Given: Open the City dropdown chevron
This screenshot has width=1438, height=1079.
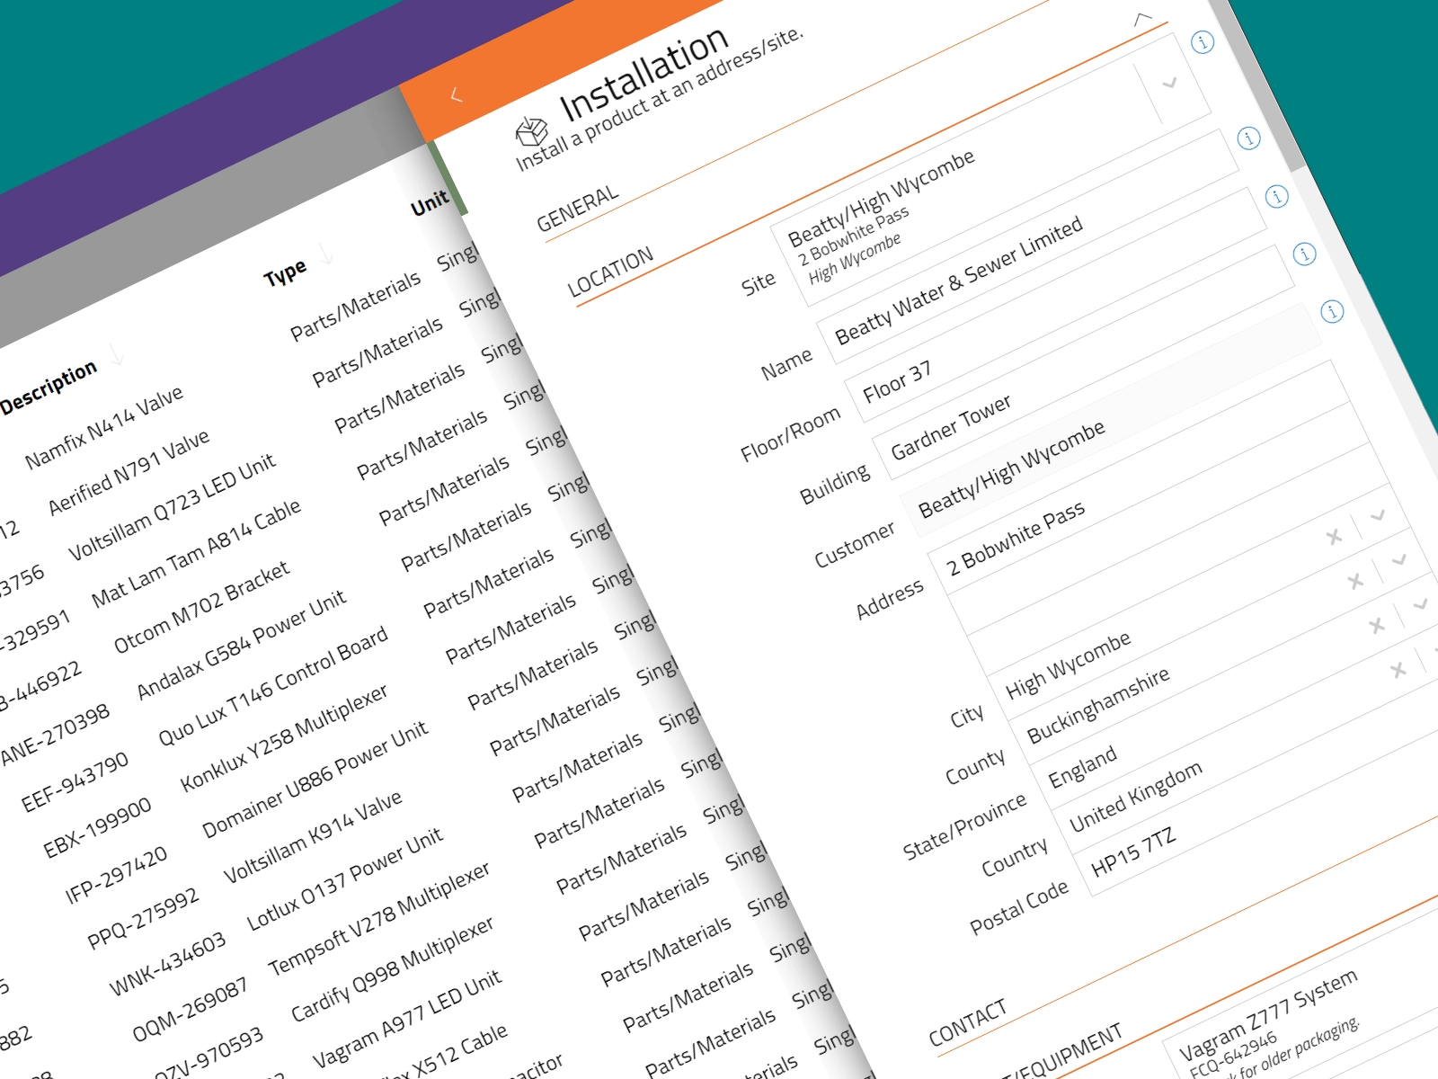Looking at the screenshot, I should pos(1378,516).
